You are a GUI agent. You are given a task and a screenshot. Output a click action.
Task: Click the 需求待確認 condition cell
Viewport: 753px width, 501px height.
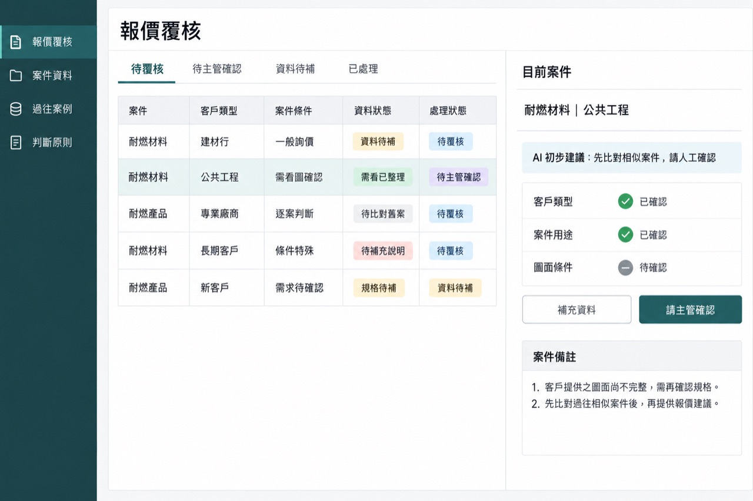304,288
